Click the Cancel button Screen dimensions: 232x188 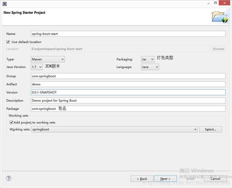pyautogui.click(x=215, y=179)
